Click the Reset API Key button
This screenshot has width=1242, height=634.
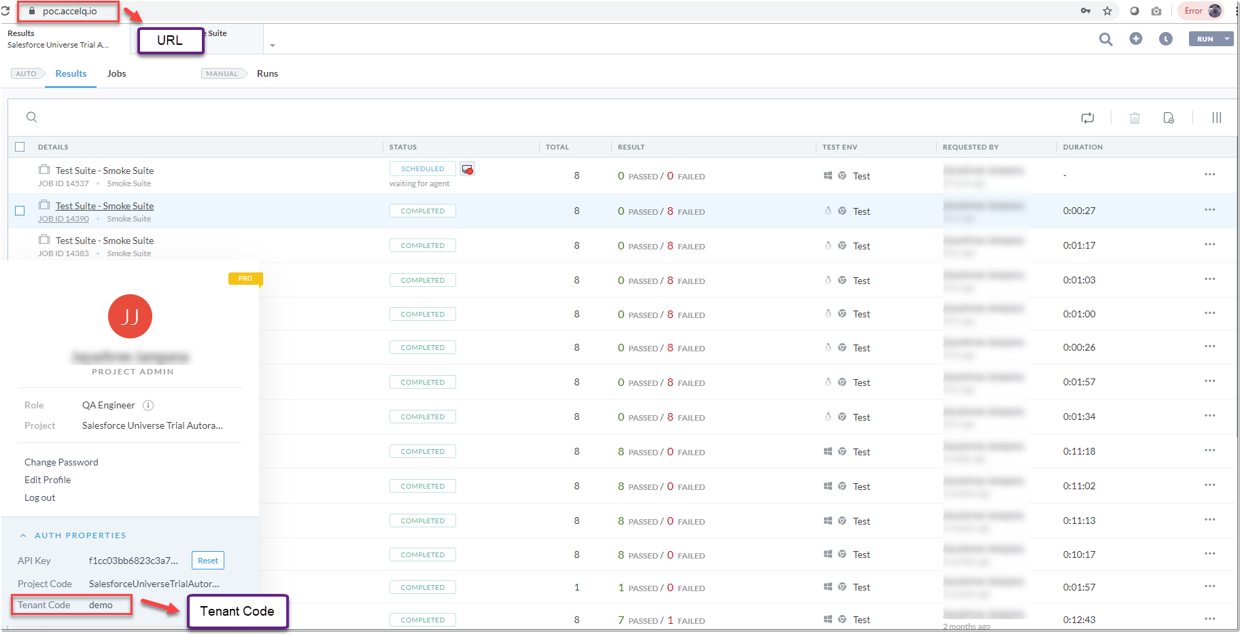[x=207, y=561]
